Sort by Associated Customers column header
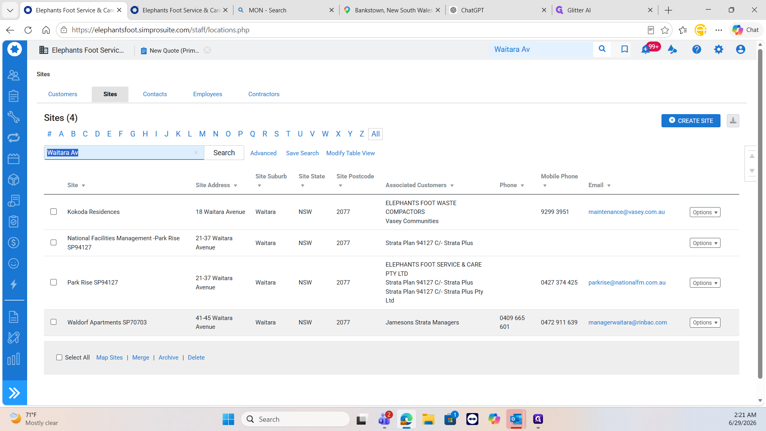The width and height of the screenshot is (766, 431). (x=419, y=185)
